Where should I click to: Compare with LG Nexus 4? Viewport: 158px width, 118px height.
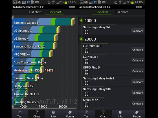click(138, 60)
